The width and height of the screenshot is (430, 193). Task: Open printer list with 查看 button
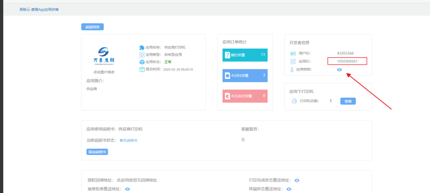click(348, 101)
